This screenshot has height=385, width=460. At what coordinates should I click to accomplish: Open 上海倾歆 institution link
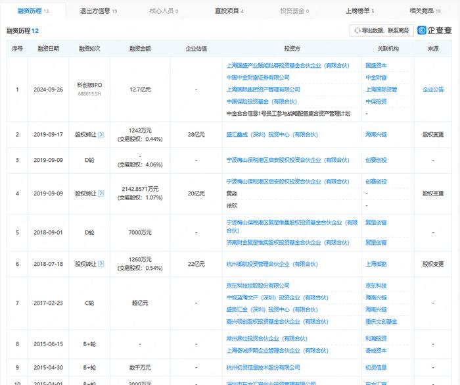coord(376,264)
